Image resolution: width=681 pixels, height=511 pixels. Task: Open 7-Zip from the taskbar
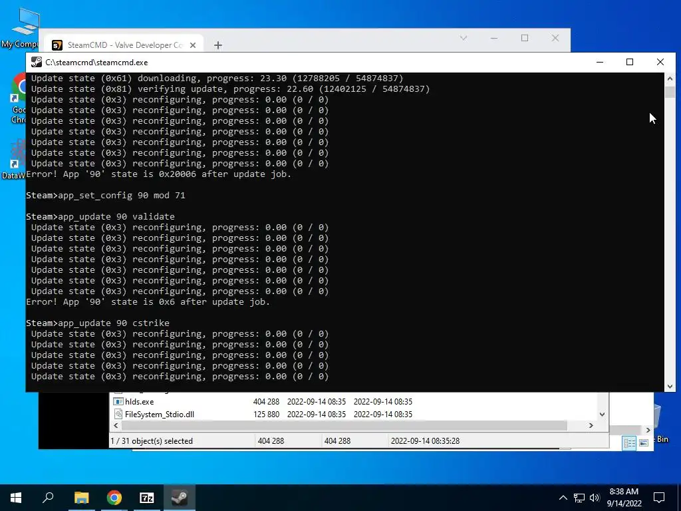coord(147,498)
